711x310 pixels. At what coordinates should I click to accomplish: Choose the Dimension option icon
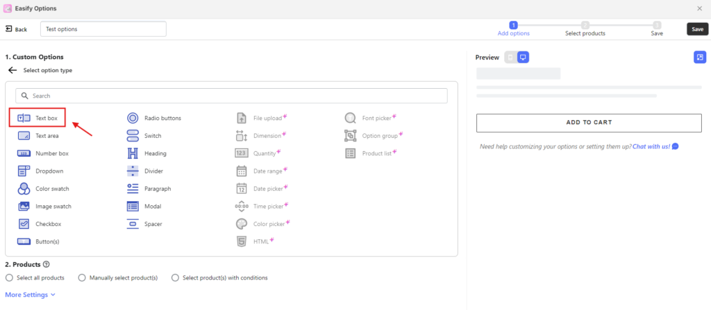coord(241,135)
